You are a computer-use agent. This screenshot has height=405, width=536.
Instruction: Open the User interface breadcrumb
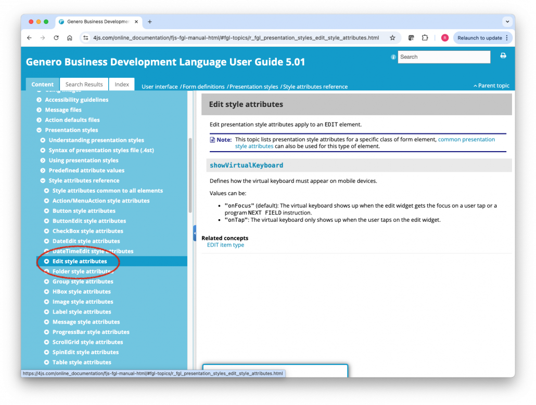pos(160,87)
